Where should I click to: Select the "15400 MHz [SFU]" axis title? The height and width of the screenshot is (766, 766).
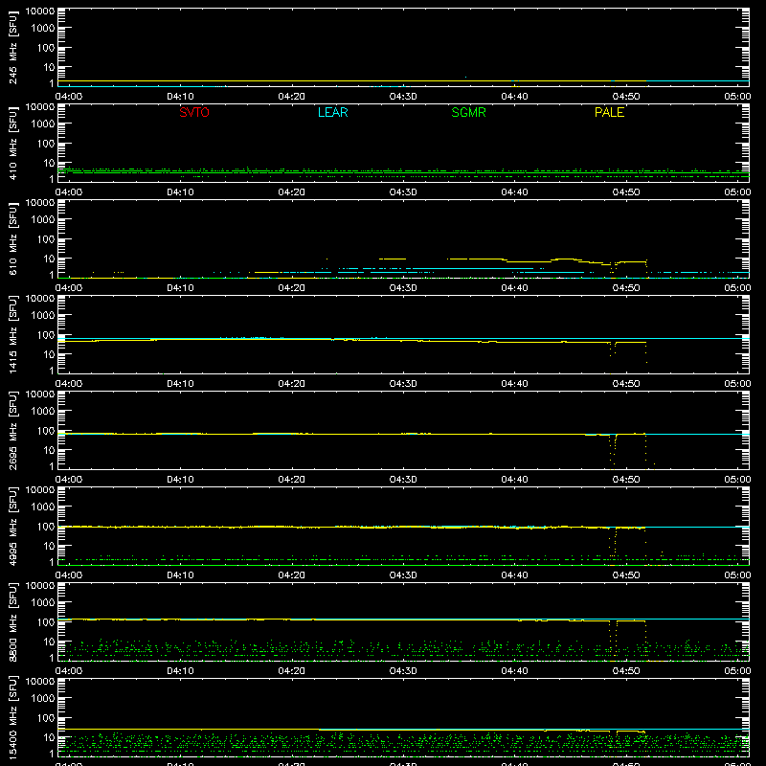[12, 718]
